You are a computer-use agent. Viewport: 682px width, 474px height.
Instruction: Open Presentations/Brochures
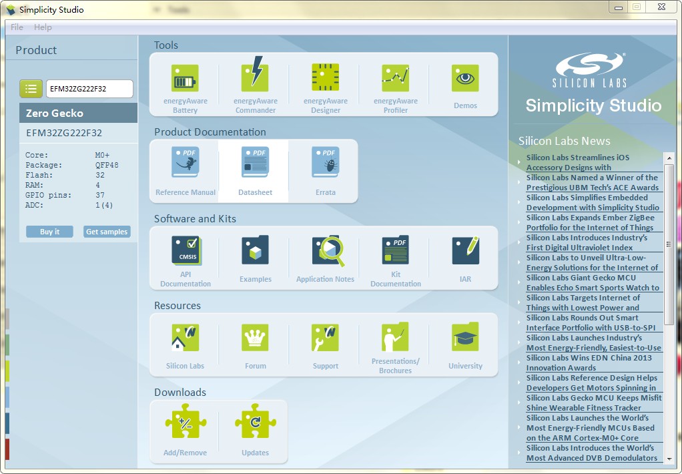coord(395,347)
